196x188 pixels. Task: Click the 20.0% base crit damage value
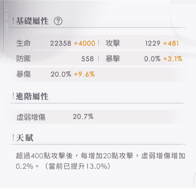point(61,74)
